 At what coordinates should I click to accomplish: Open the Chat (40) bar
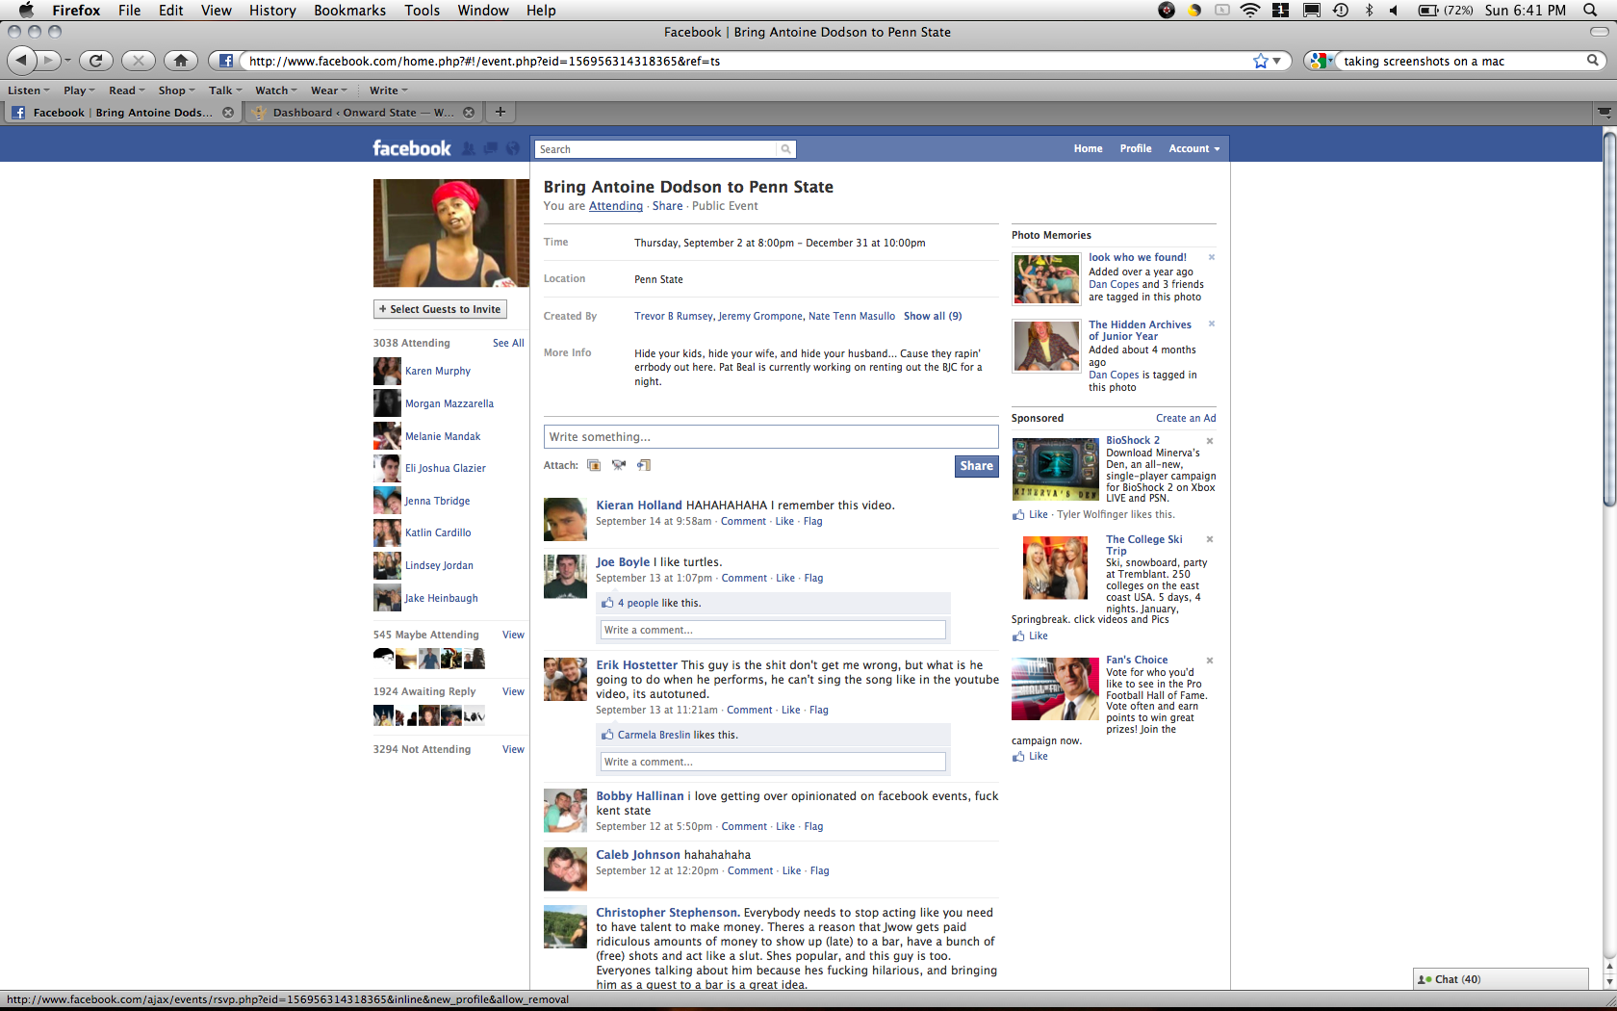[x=1501, y=979]
